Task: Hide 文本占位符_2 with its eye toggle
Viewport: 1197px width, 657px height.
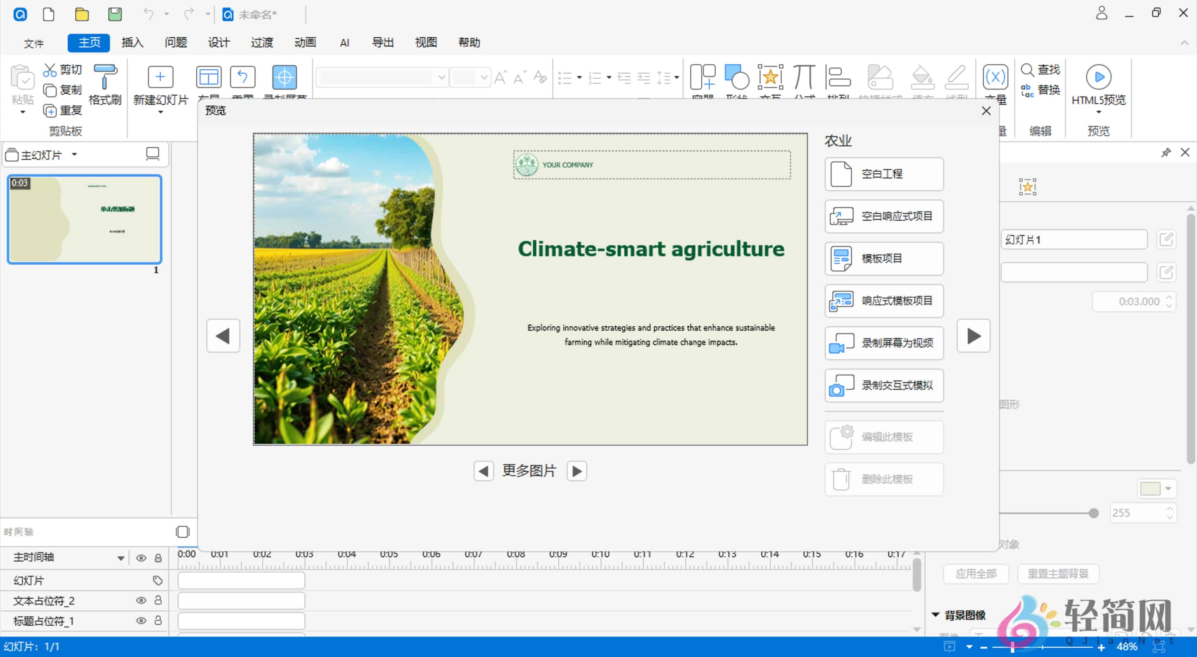Action: (x=141, y=600)
